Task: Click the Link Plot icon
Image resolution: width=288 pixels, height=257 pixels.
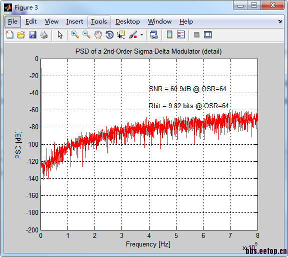Action: click(x=154, y=35)
